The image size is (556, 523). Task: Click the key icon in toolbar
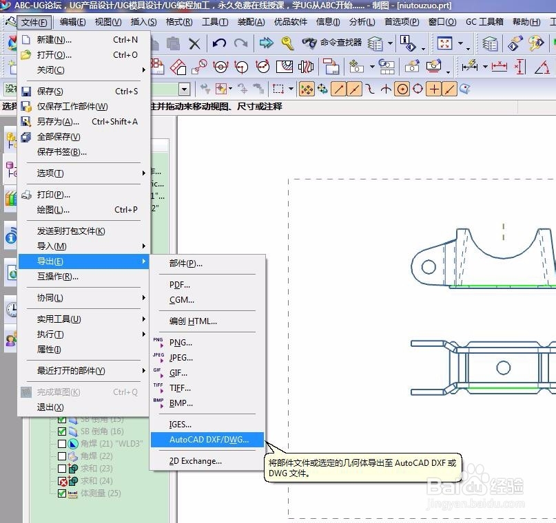coord(287,43)
